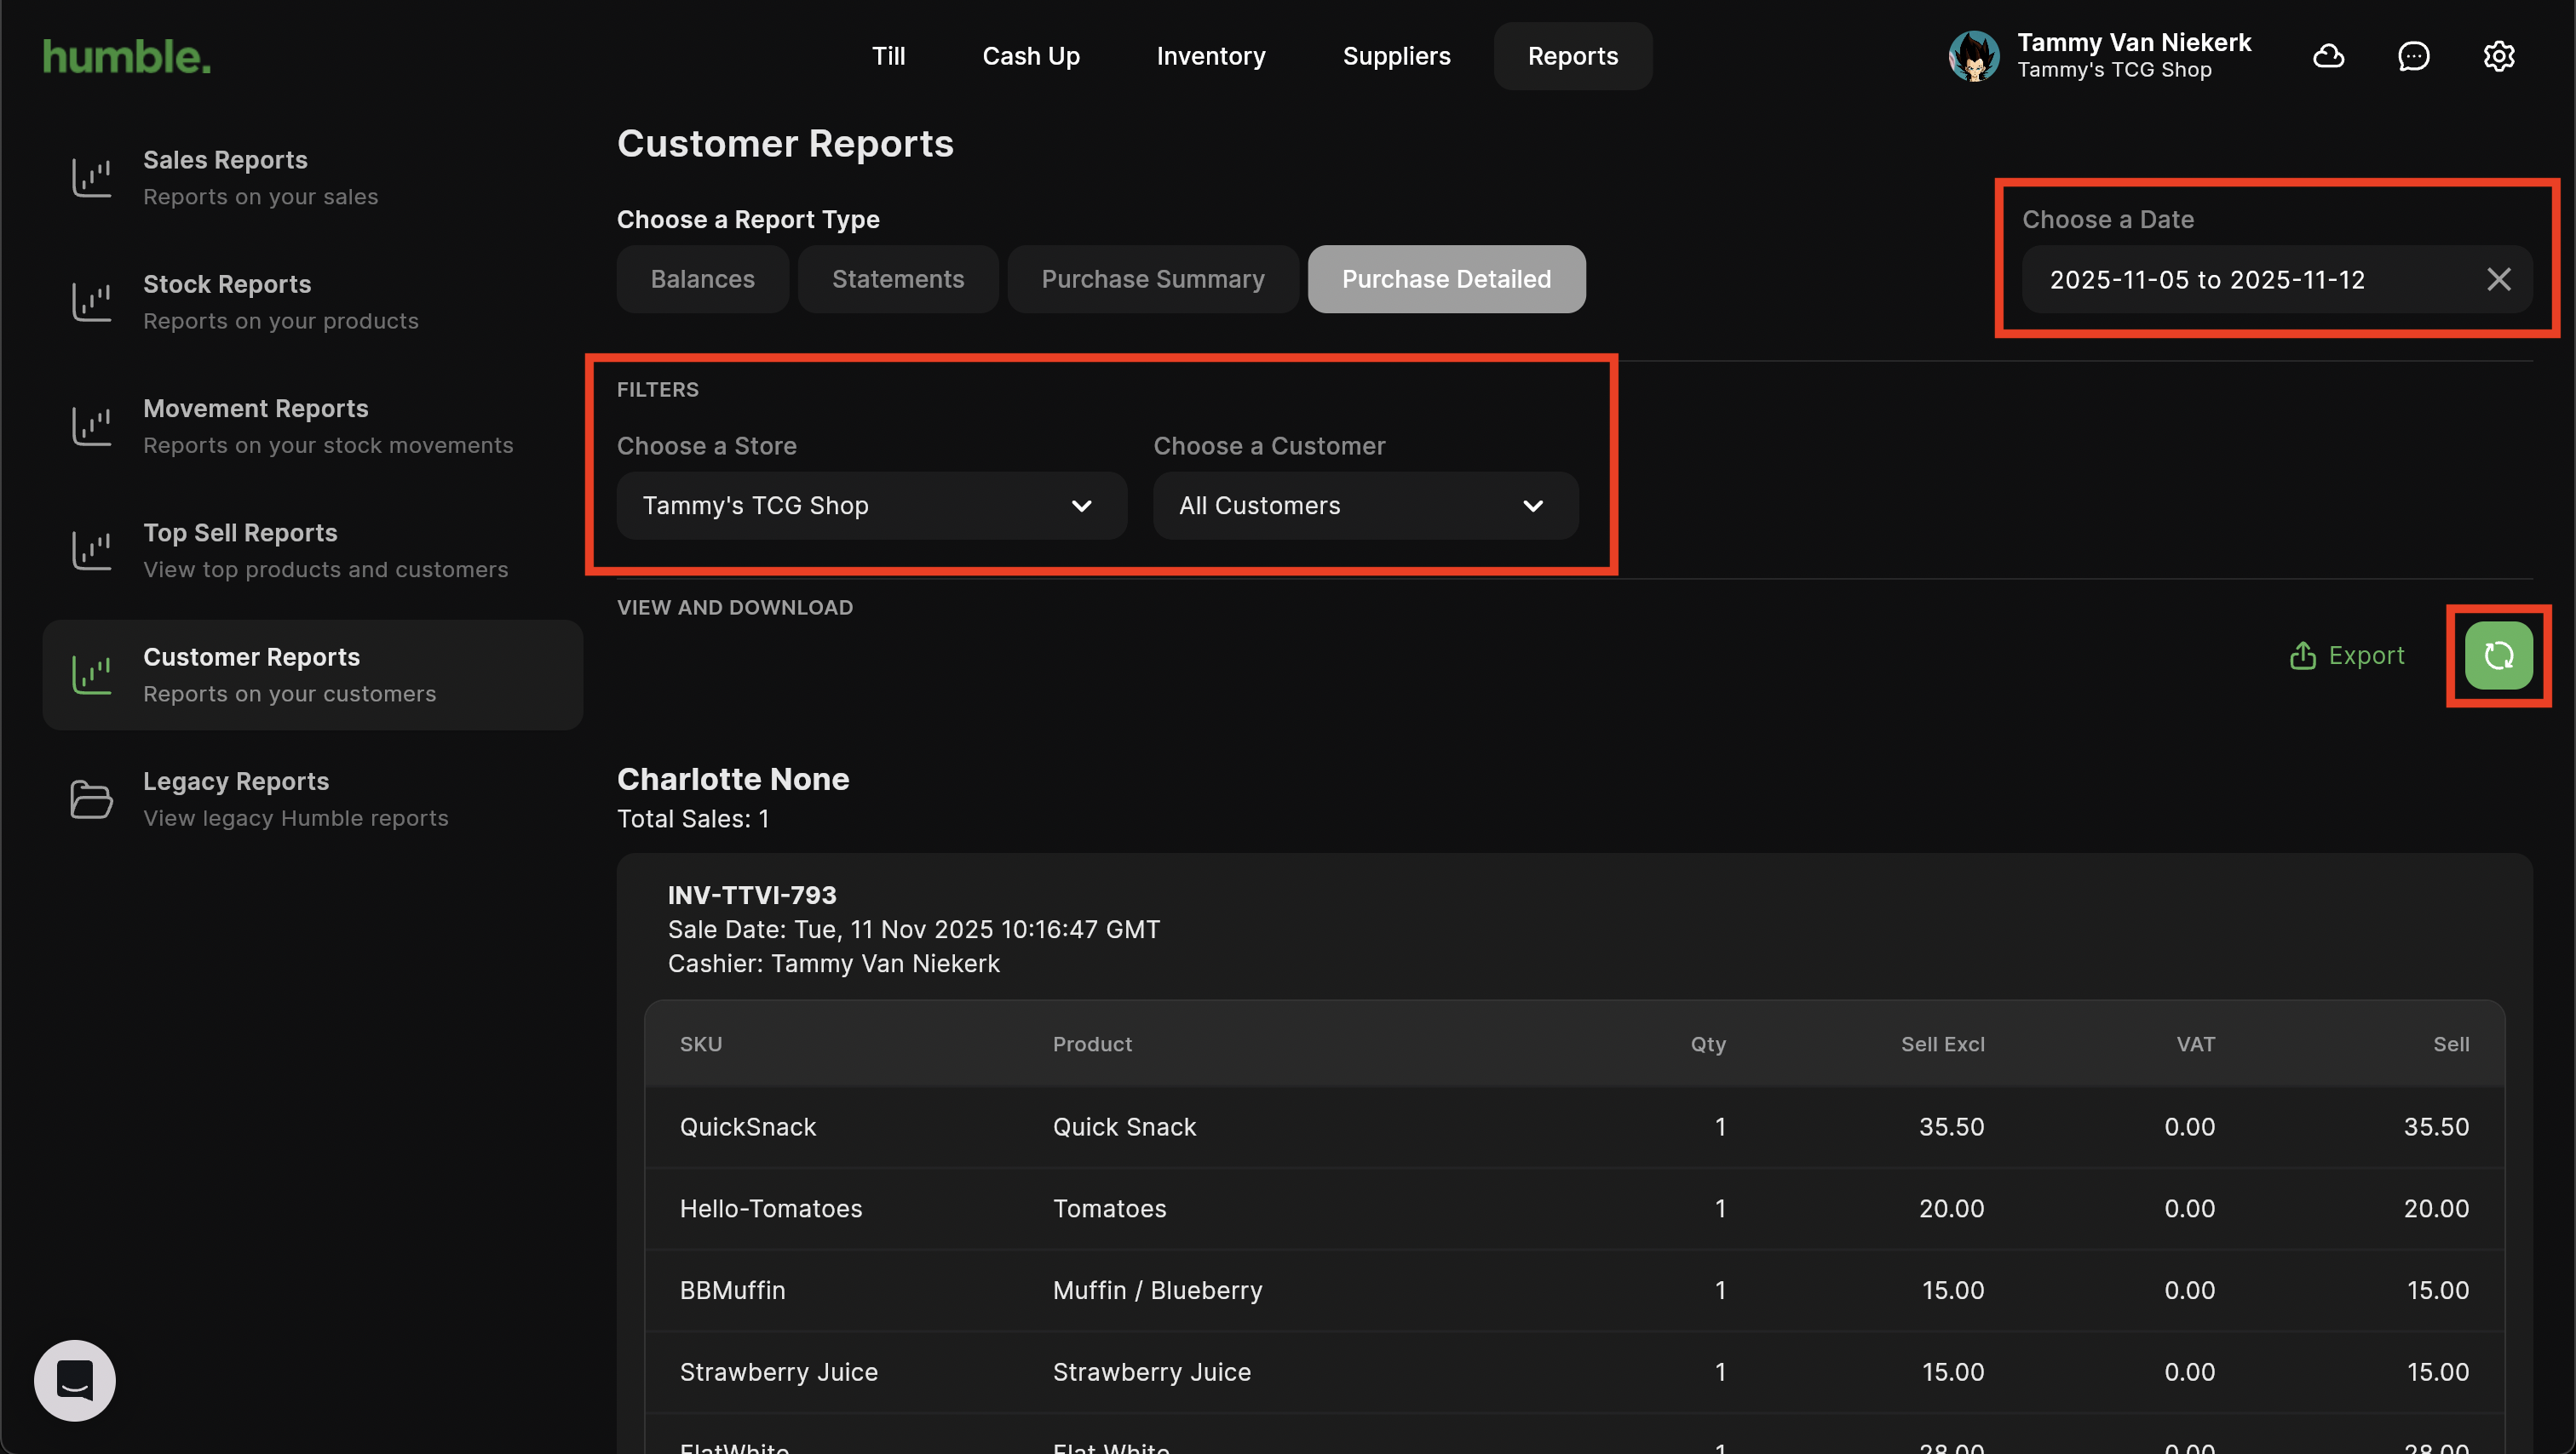Click the support chat widget icon
The image size is (2576, 1454).
click(75, 1380)
